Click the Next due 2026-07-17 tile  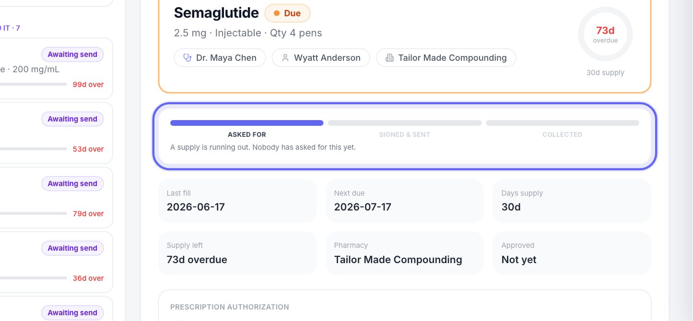405,201
